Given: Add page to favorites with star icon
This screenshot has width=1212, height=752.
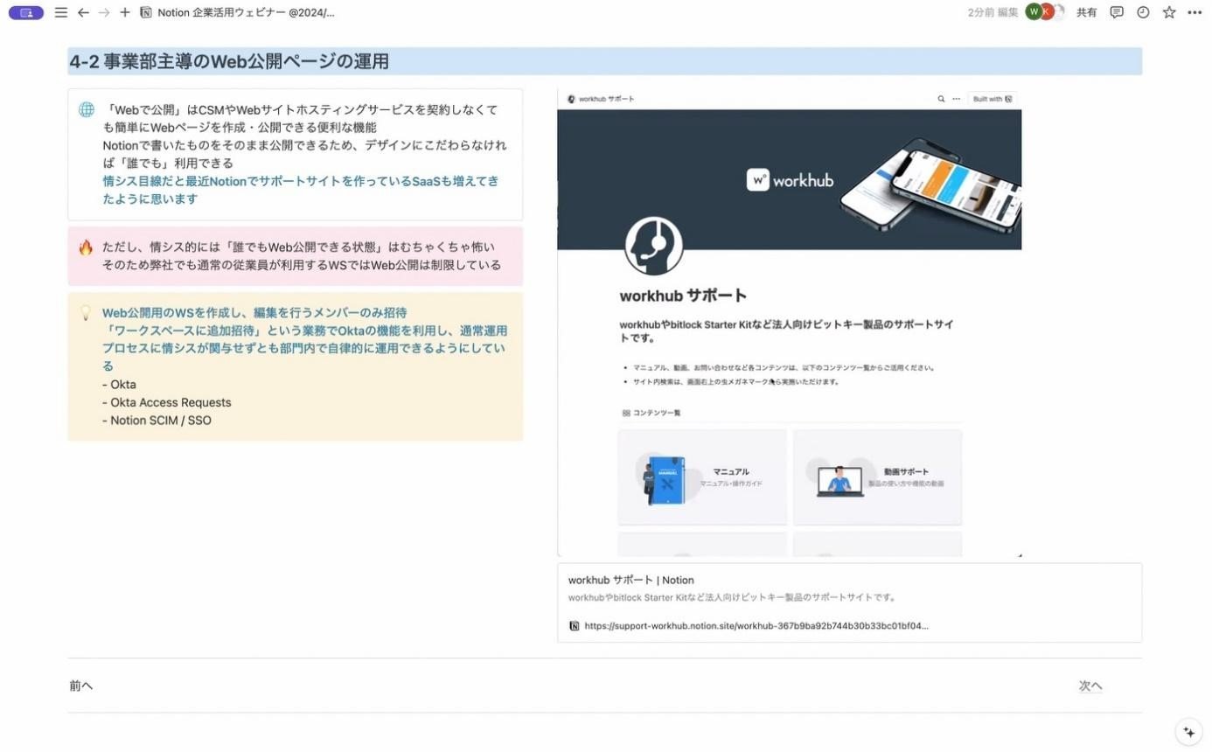Looking at the screenshot, I should (1169, 12).
